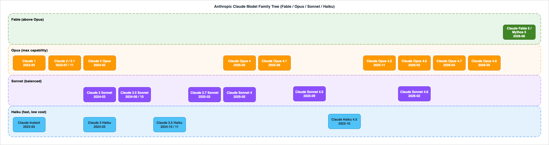Screen dimensions: 549x145
Task: Click the 'Haiku (fast, low cost)' lane label
Action: pos(29,112)
